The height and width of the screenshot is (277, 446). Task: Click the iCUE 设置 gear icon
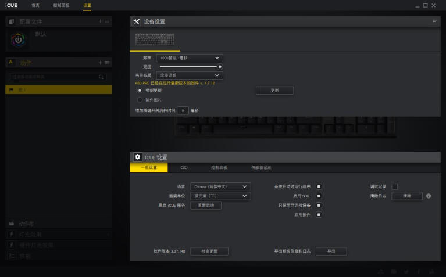[x=137, y=157]
